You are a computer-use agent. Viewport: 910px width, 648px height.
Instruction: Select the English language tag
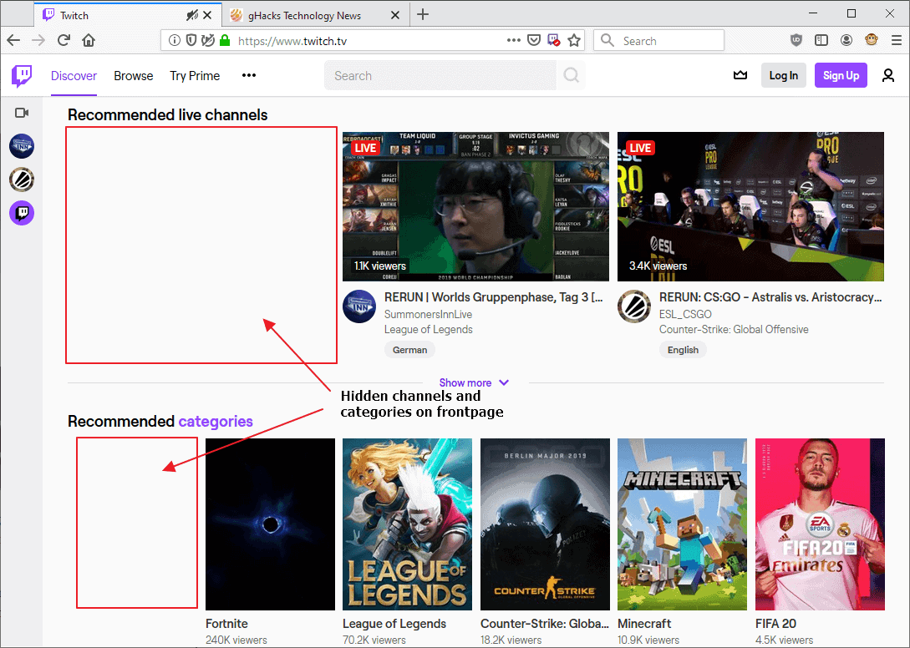pyautogui.click(x=683, y=350)
